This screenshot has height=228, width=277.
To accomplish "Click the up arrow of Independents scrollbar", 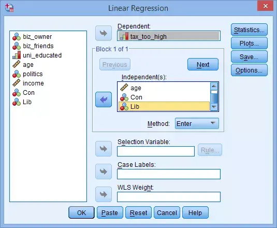I will 214,86.
